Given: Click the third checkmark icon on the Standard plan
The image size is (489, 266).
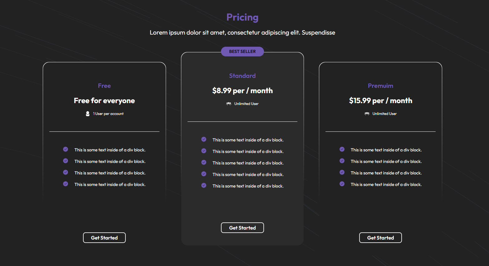Looking at the screenshot, I should (x=204, y=162).
